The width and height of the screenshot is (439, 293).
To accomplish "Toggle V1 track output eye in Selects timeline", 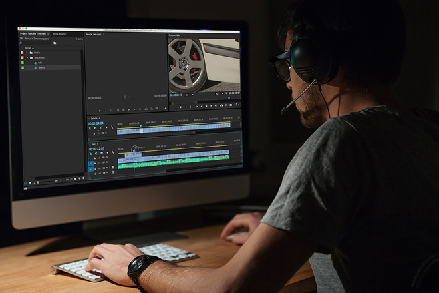I will (106, 133).
